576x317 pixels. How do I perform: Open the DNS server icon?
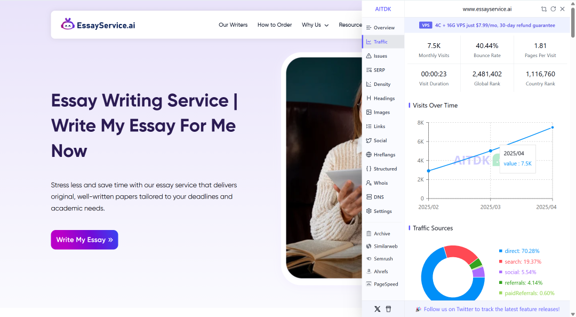pyautogui.click(x=369, y=197)
